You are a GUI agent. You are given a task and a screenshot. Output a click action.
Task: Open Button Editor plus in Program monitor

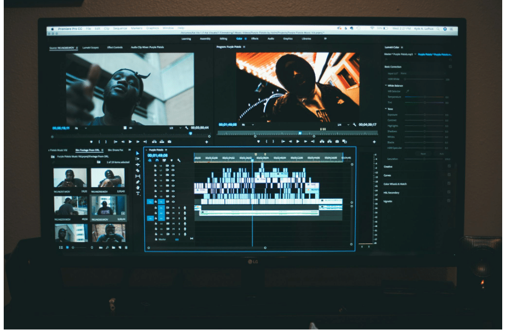pos(374,141)
